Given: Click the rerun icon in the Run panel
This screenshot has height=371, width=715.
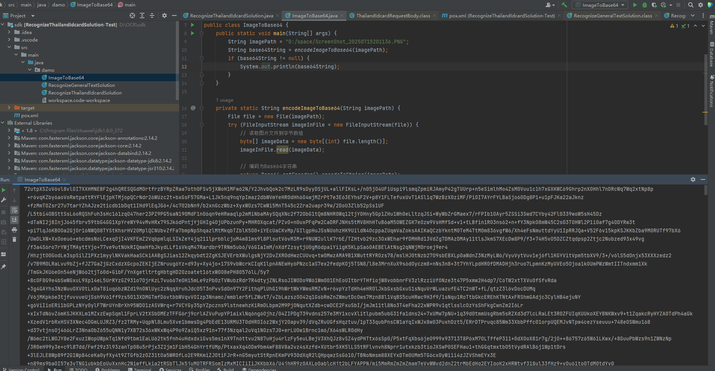Looking at the screenshot, I should tap(4, 190).
